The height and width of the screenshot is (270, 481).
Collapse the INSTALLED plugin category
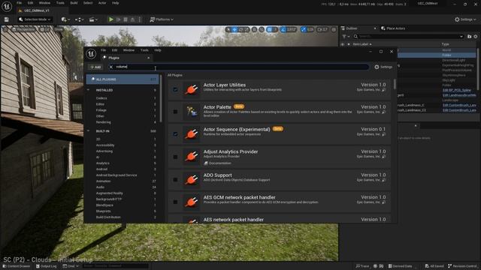[x=89, y=90]
